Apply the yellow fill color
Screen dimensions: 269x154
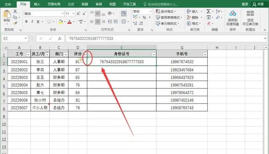61,21
